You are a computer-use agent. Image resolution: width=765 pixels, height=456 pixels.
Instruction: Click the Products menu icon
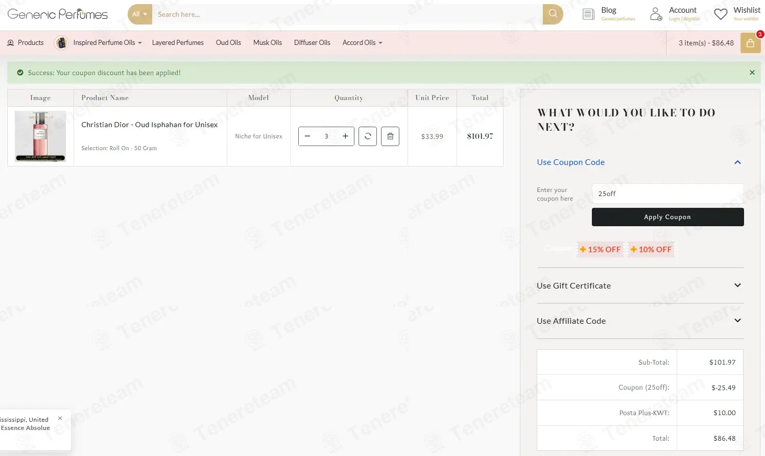coord(11,43)
